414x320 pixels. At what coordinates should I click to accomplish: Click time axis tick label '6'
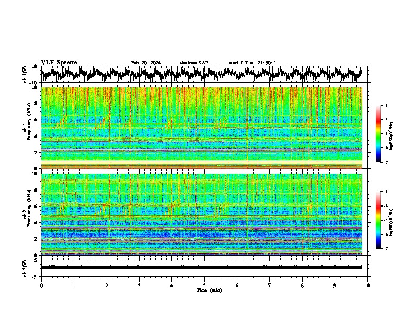(x=237, y=285)
